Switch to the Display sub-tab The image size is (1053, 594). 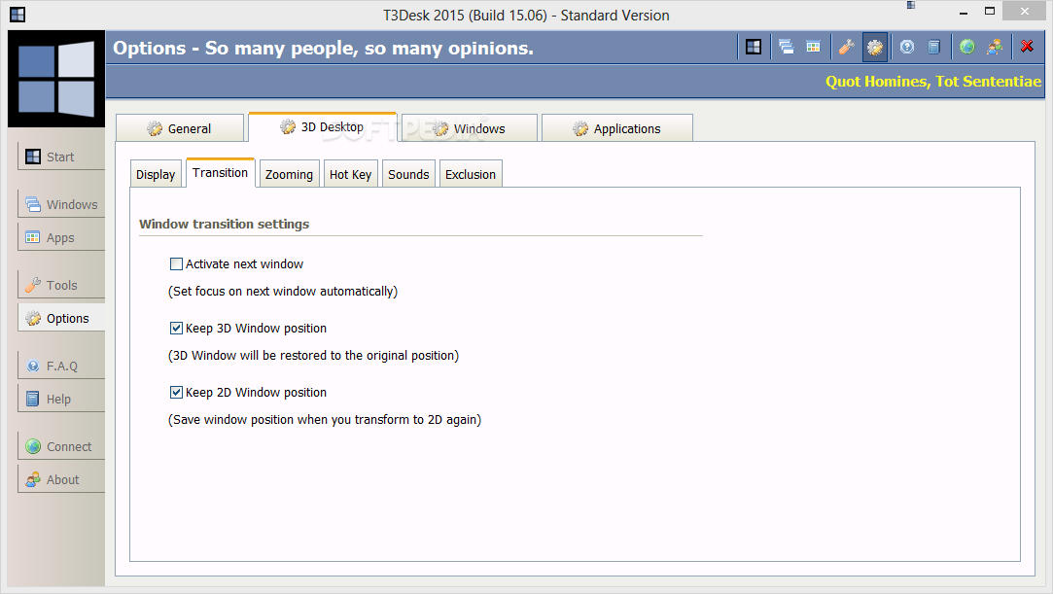pyautogui.click(x=156, y=175)
